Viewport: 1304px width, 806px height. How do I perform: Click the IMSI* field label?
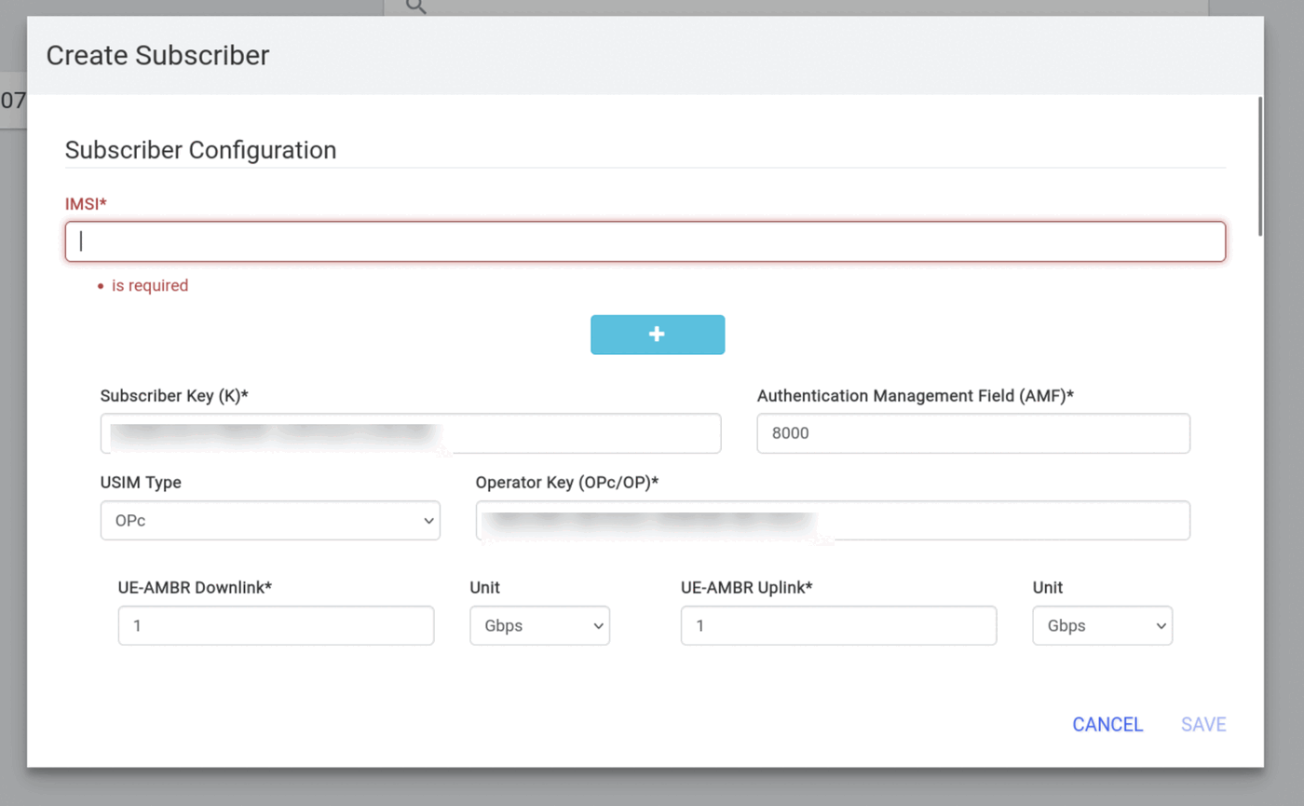(86, 203)
